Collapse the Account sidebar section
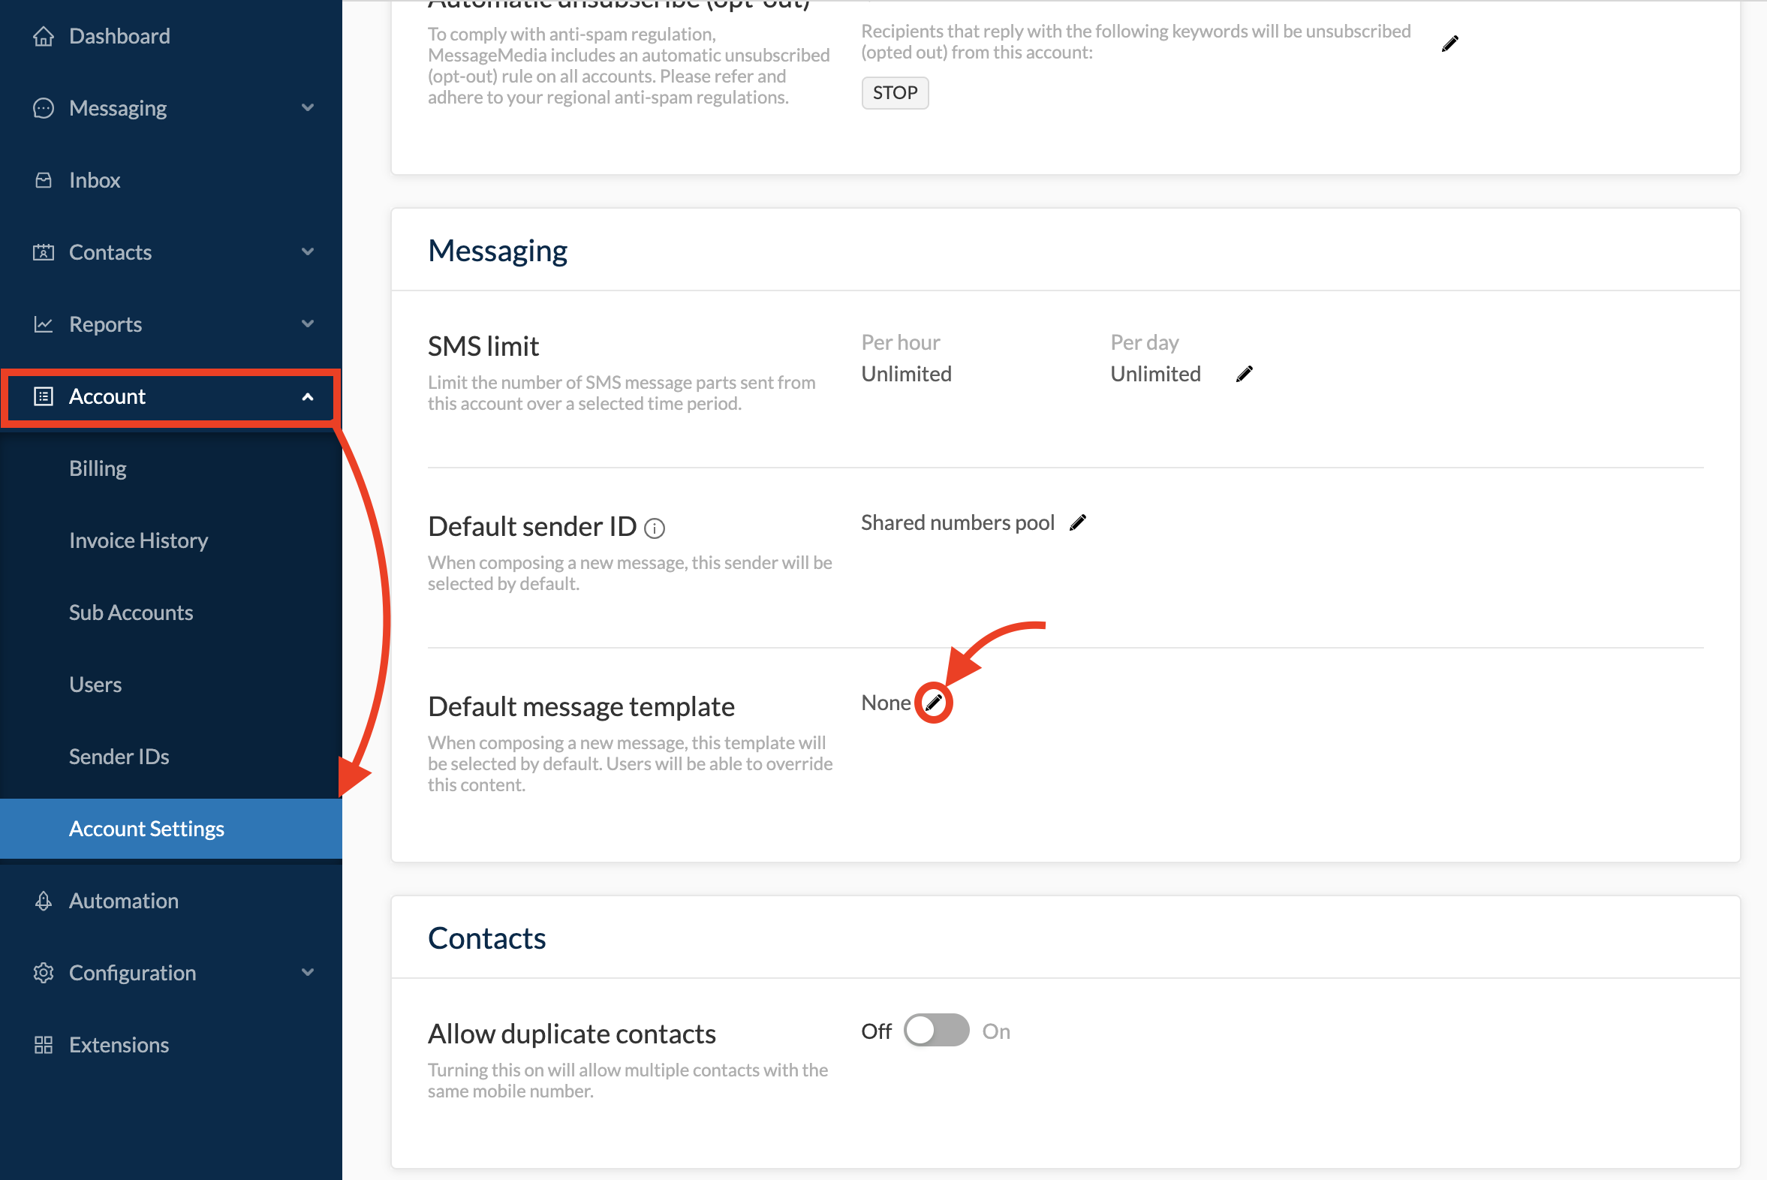1767x1180 pixels. pos(308,396)
